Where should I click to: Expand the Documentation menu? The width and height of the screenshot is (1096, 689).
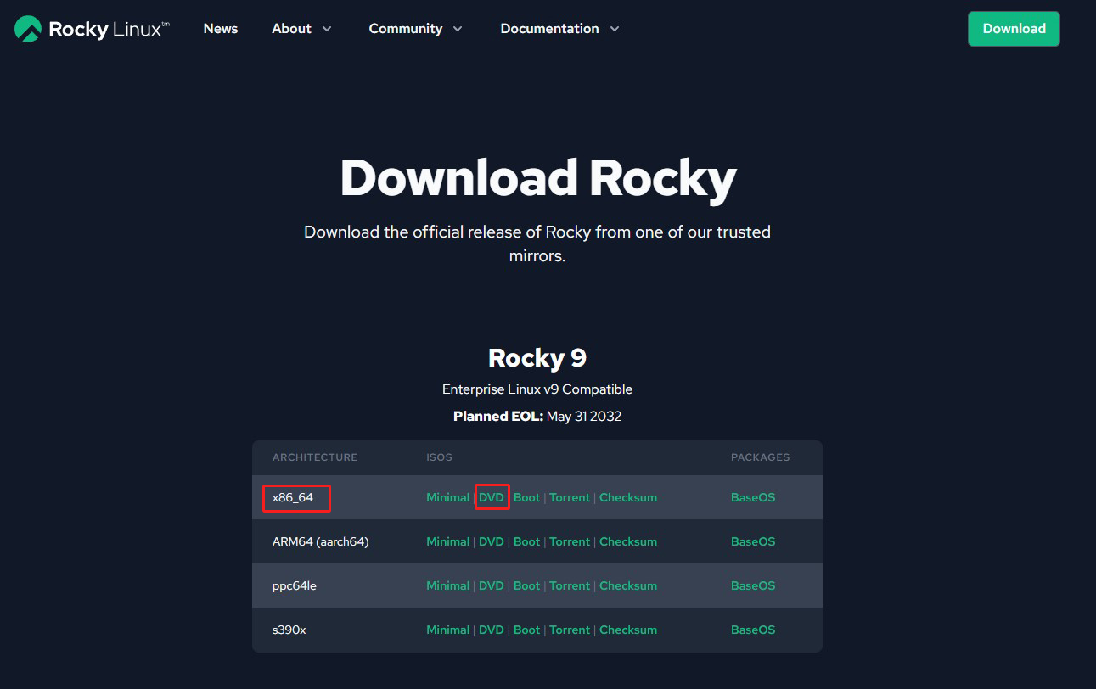(x=559, y=29)
